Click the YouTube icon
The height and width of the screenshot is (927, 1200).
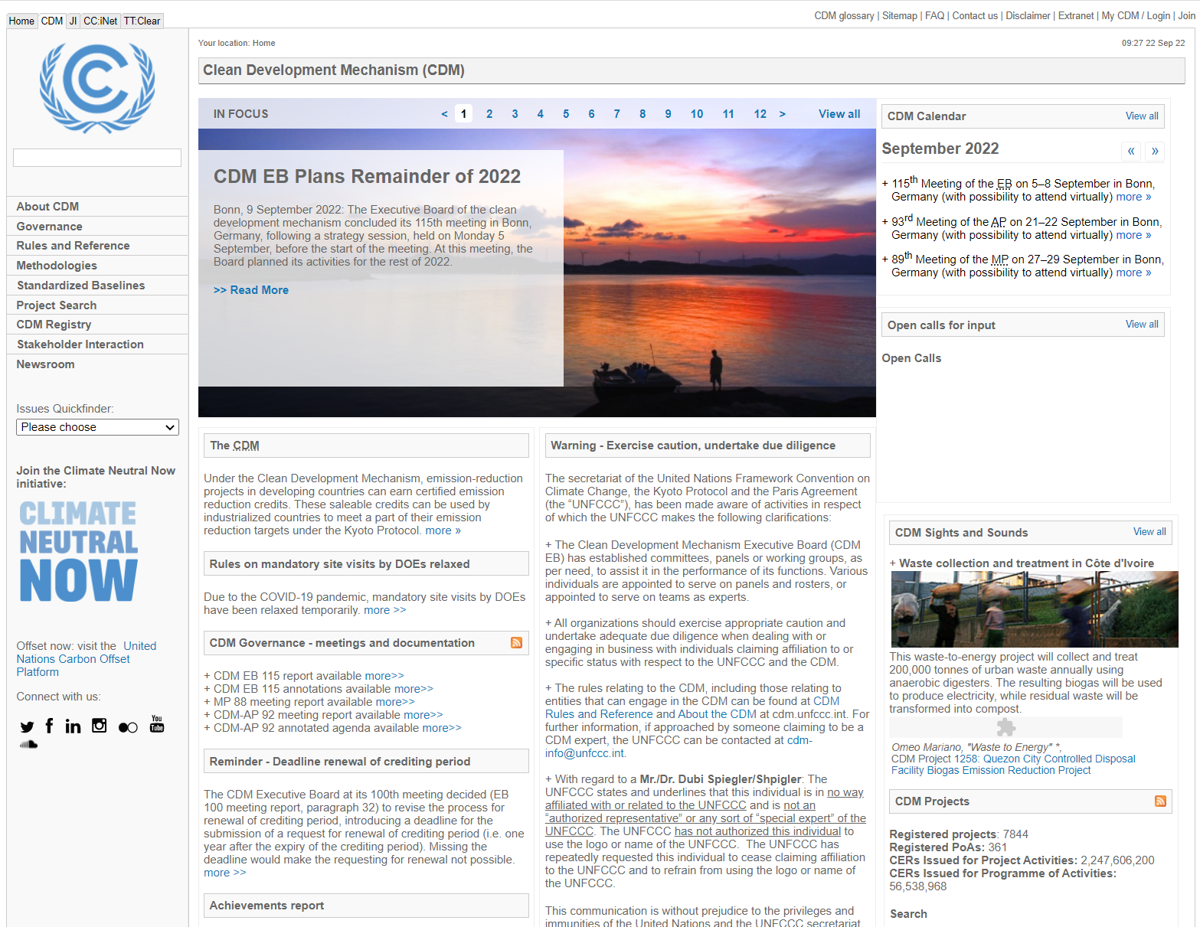pos(157,724)
